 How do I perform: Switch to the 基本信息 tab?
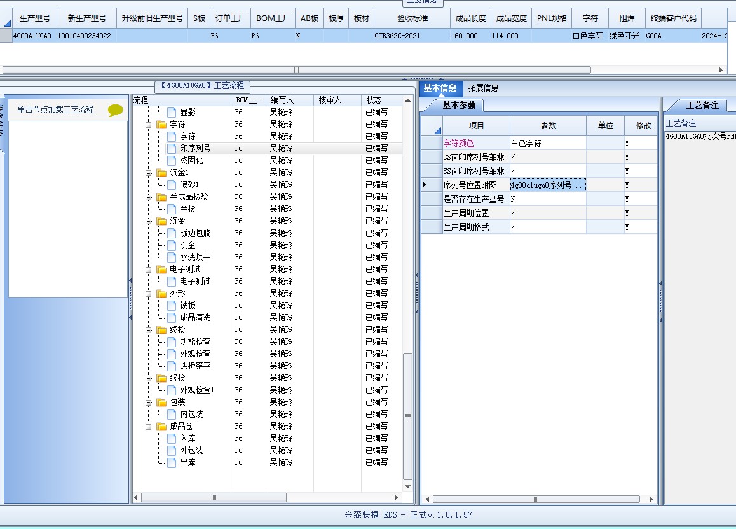[440, 88]
